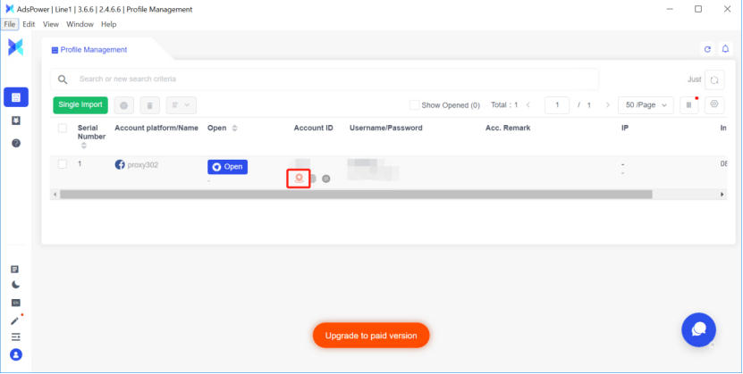
Task: Tick the select-all header checkbox
Action: [x=63, y=129]
